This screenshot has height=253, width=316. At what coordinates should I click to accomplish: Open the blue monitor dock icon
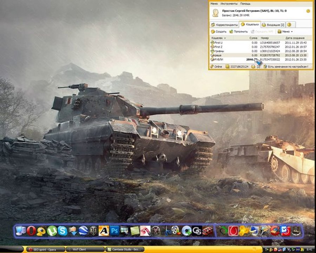pos(254,231)
